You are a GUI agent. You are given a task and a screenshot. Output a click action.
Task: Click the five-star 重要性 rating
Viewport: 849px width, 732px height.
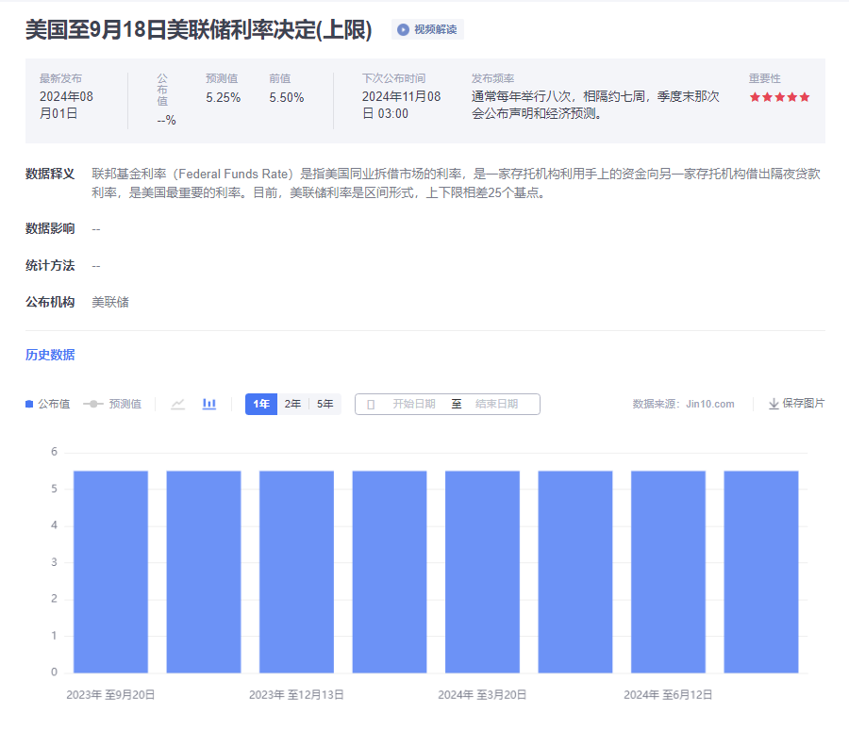(779, 97)
